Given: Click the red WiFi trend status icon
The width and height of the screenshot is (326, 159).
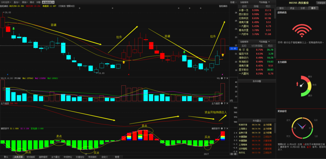Looking at the screenshot, I should [302, 31].
